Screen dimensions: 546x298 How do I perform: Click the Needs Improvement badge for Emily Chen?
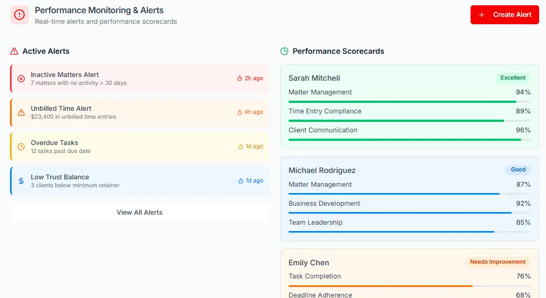point(497,262)
